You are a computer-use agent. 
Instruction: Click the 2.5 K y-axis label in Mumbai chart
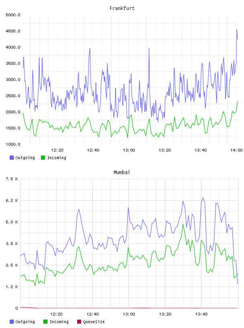pyautogui.click(x=12, y=265)
